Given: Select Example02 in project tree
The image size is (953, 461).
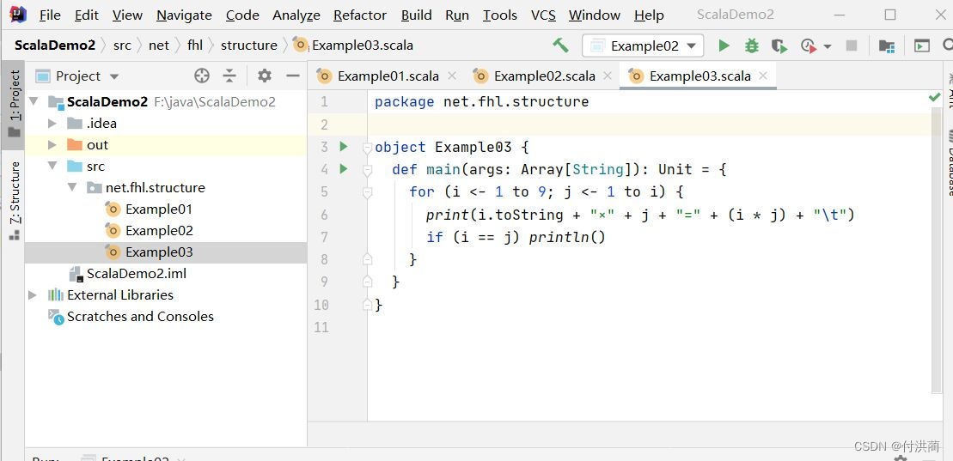Looking at the screenshot, I should point(159,231).
